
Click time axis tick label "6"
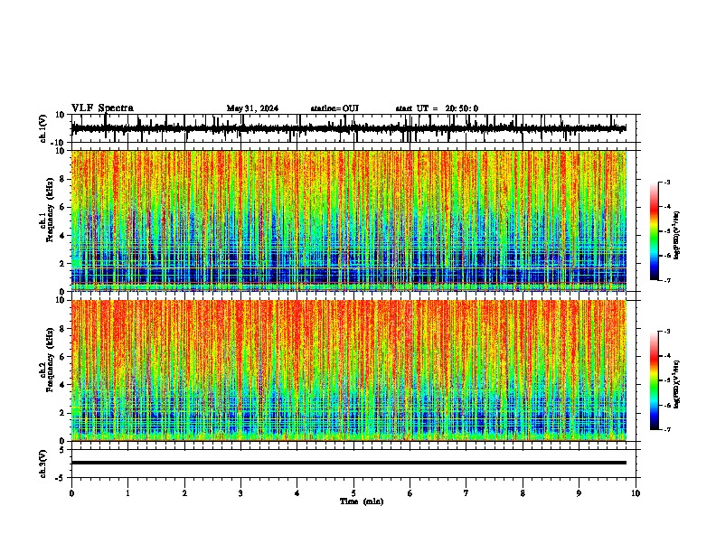point(410,493)
